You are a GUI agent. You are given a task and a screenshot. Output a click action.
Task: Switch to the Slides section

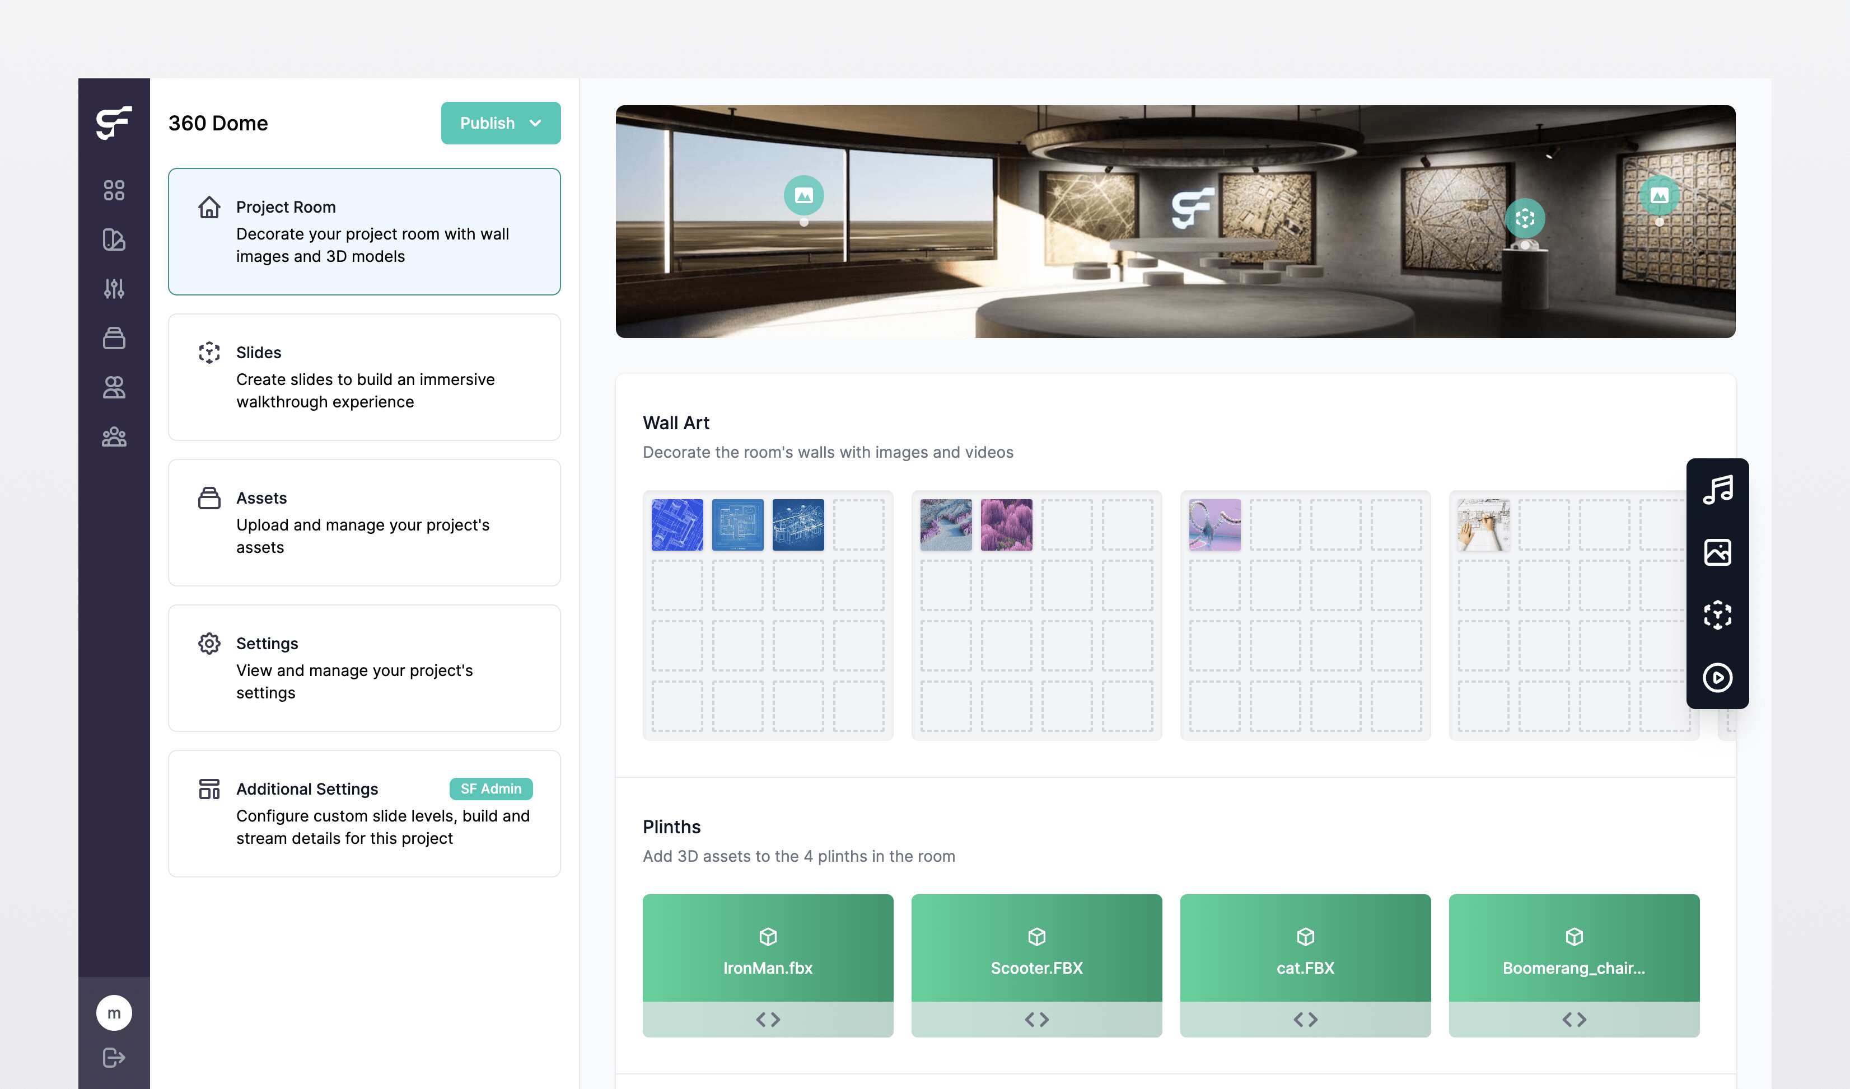(x=365, y=378)
